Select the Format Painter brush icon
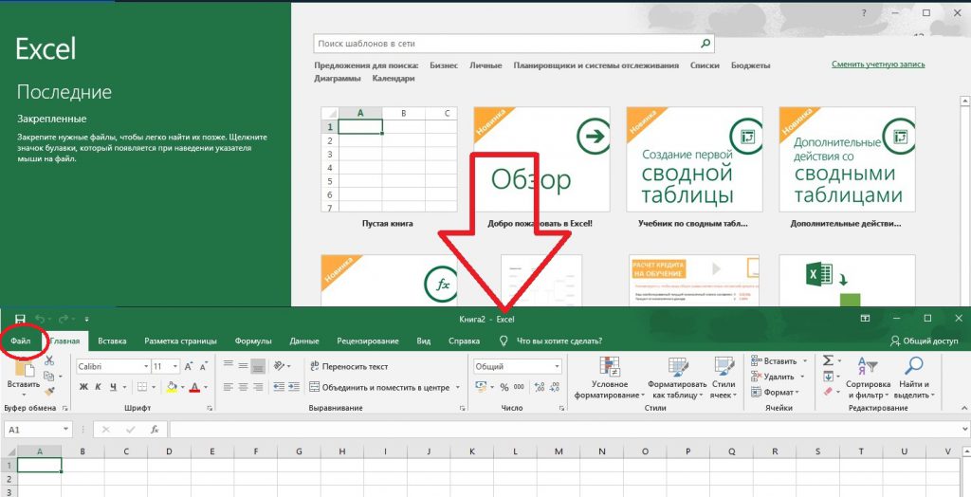This screenshot has height=497, width=971. [49, 390]
